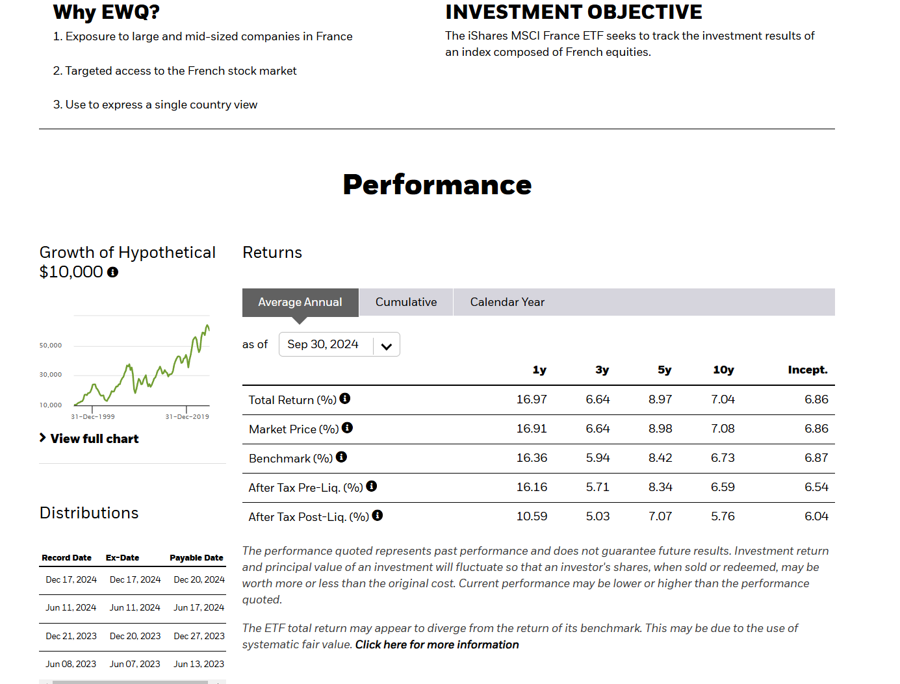Image resolution: width=900 pixels, height=684 pixels.
Task: Click the Benchmark (%) info icon
Action: 341,457
